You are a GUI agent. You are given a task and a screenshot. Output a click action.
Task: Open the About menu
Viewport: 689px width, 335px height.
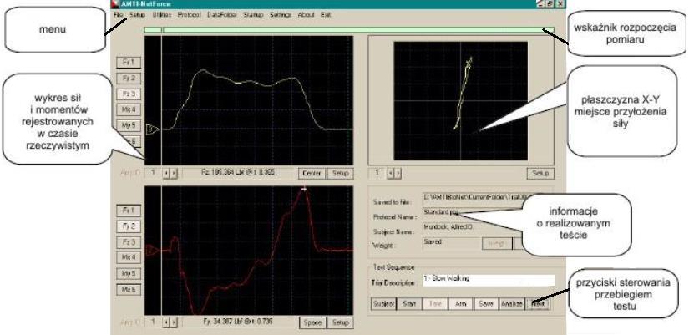tap(307, 14)
